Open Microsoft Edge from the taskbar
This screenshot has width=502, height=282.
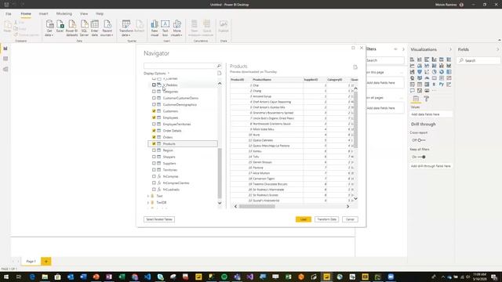[32, 277]
